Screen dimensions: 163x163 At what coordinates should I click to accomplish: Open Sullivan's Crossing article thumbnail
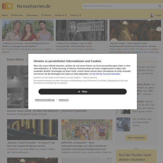[28, 30]
